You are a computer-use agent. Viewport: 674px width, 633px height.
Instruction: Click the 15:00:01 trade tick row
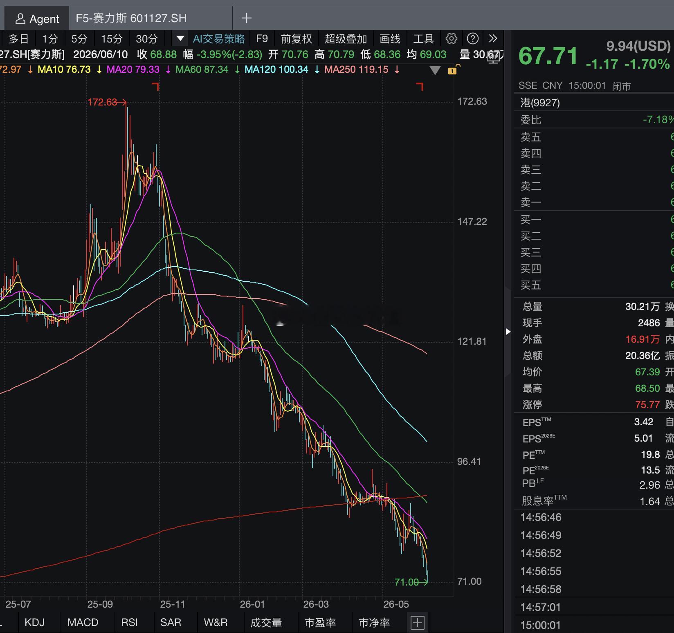click(x=594, y=625)
